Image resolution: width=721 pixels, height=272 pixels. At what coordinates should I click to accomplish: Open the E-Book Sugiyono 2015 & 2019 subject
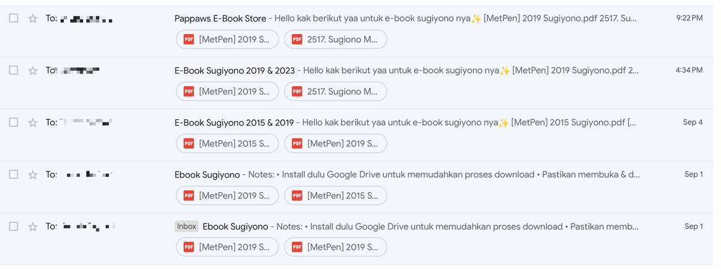[x=234, y=122]
